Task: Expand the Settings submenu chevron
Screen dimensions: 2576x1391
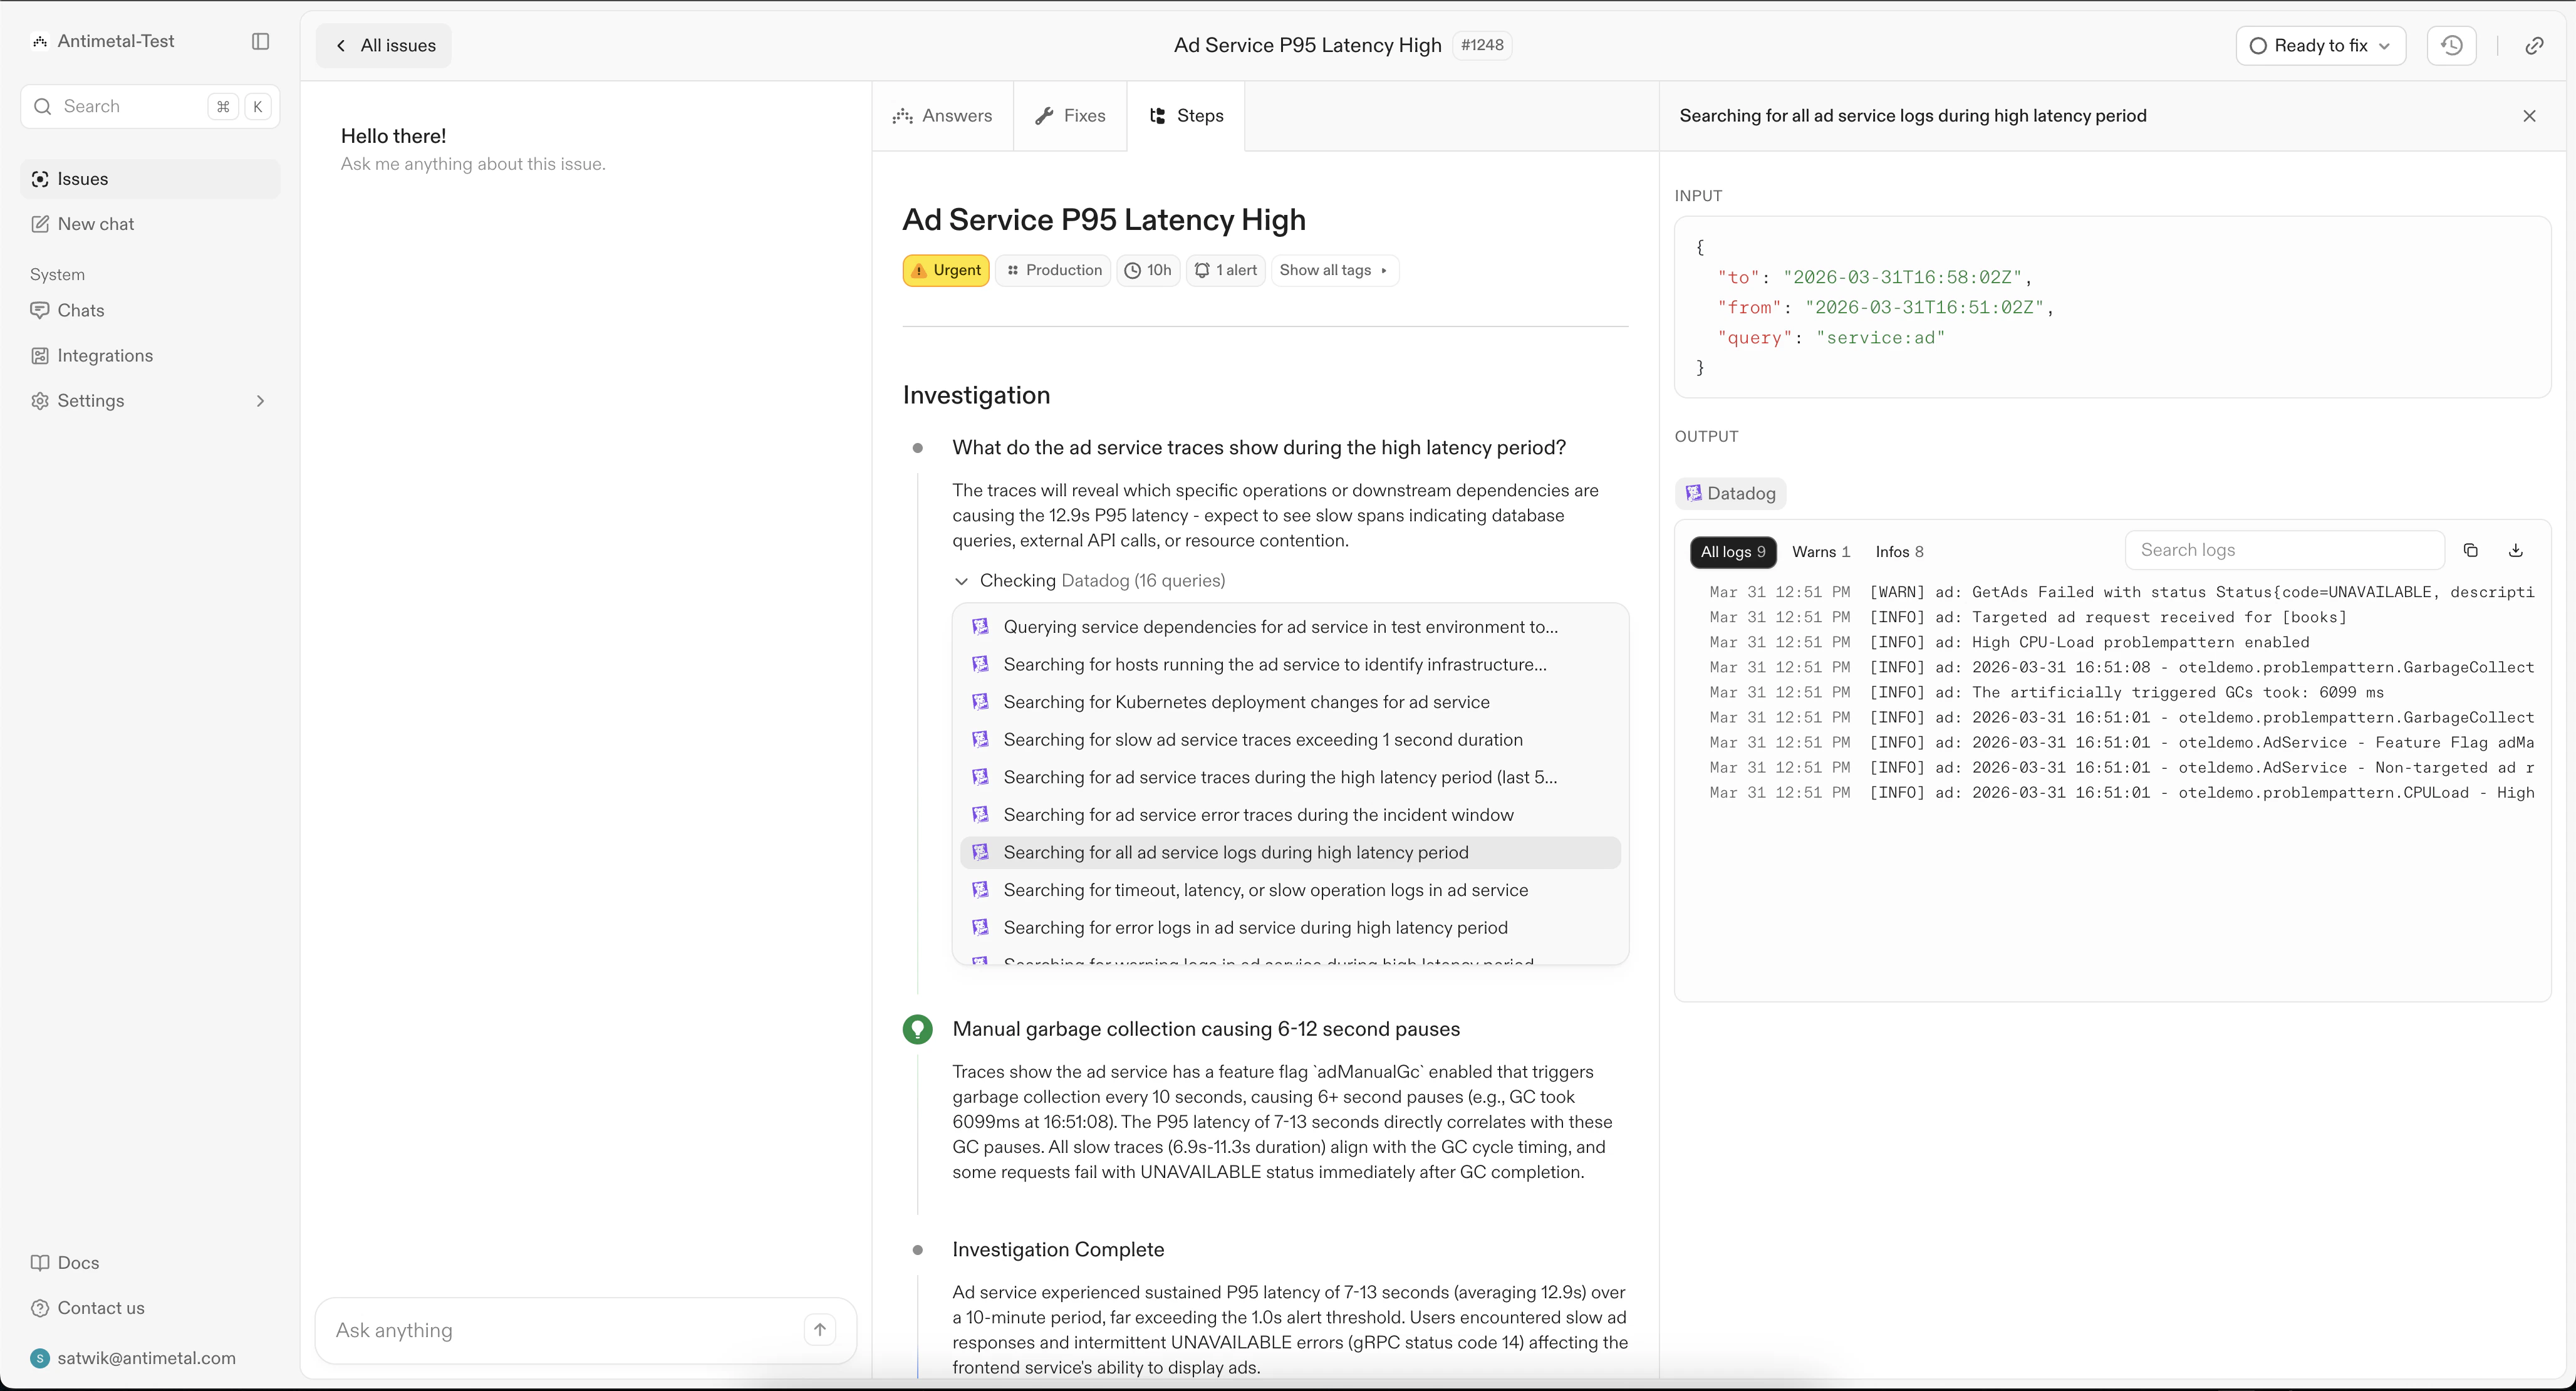Action: [260, 401]
